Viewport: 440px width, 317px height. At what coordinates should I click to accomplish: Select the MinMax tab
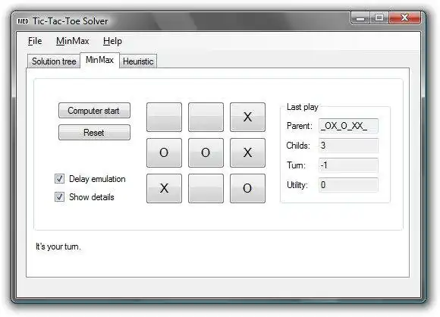click(99, 60)
